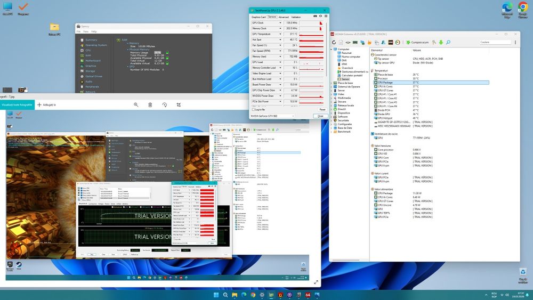Click Reset button in GPU-Z

pos(322,109)
